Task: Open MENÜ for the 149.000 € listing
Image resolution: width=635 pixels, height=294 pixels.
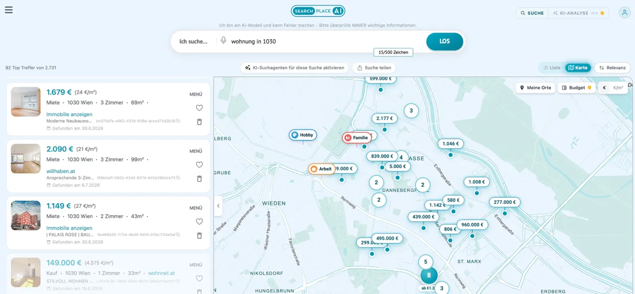Action: (x=196, y=265)
